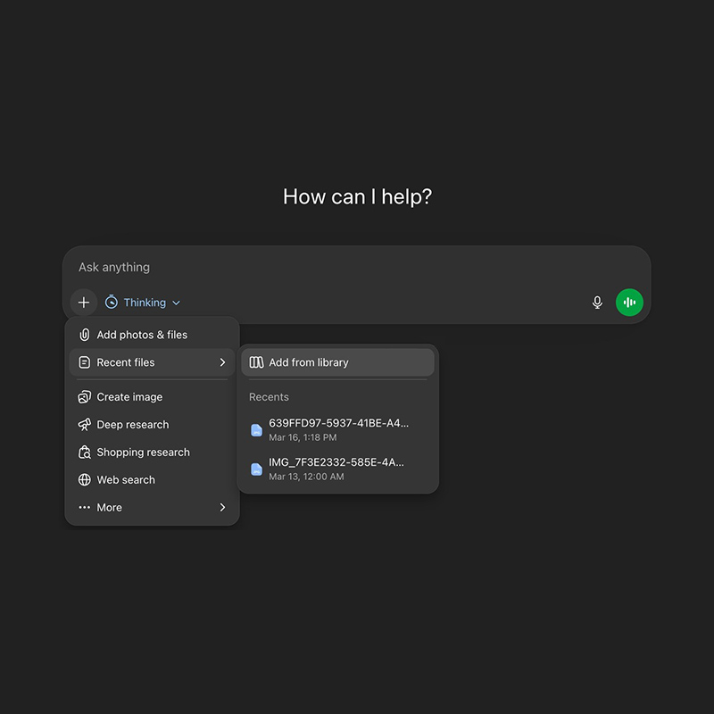Expand the More submenu arrow

pos(222,508)
